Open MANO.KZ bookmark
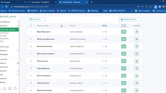Viewport: 166px width, 93px height. (33, 11)
